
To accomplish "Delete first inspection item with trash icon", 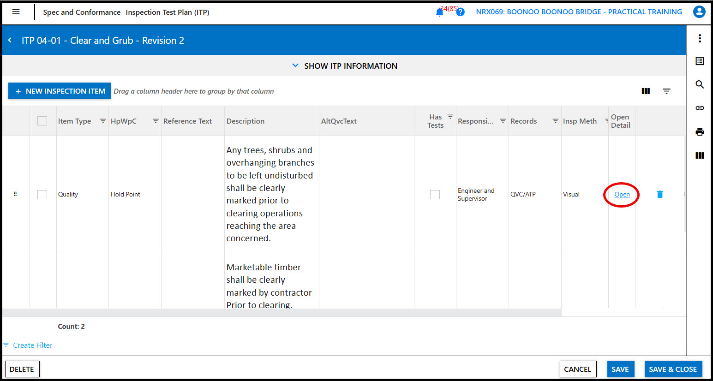I will tap(659, 195).
